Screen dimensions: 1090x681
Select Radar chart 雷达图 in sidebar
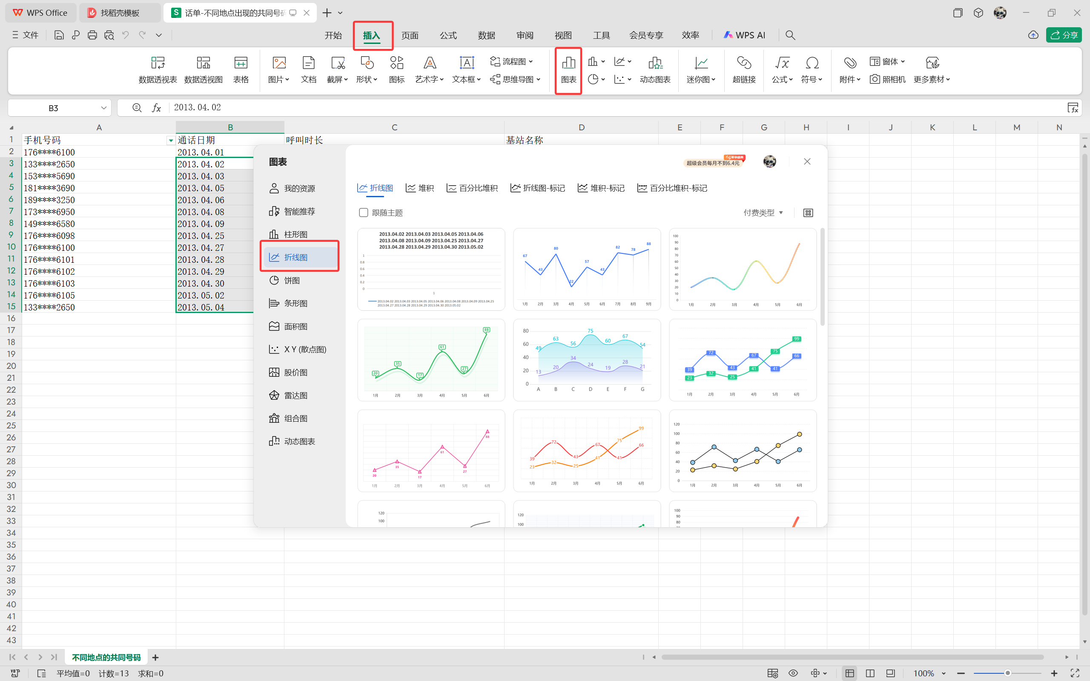pyautogui.click(x=295, y=396)
